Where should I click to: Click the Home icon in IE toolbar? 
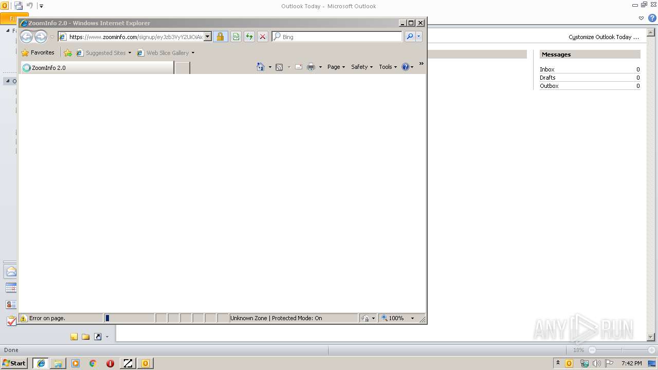pos(261,67)
